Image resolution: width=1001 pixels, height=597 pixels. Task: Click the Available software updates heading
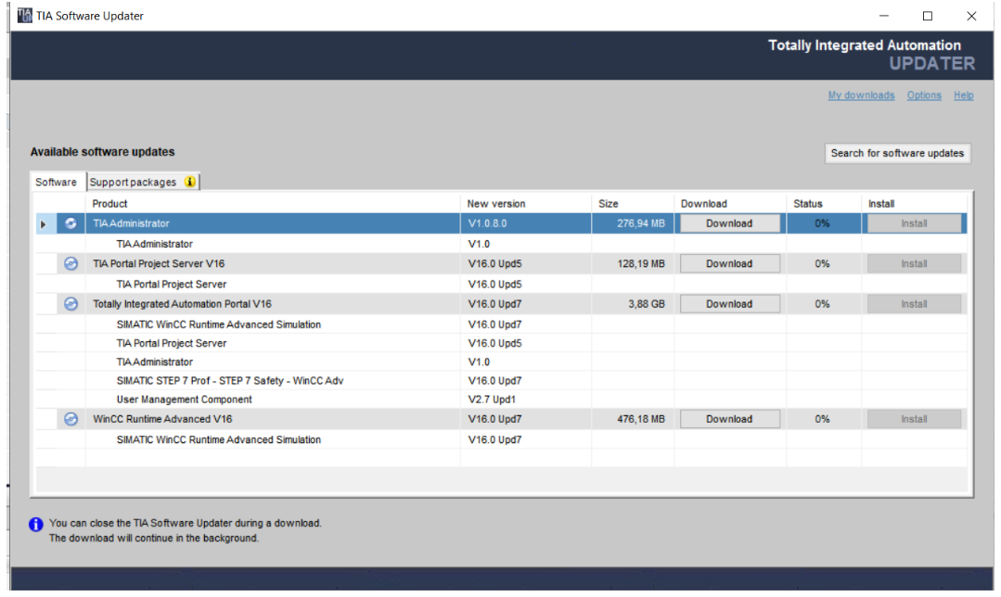102,152
